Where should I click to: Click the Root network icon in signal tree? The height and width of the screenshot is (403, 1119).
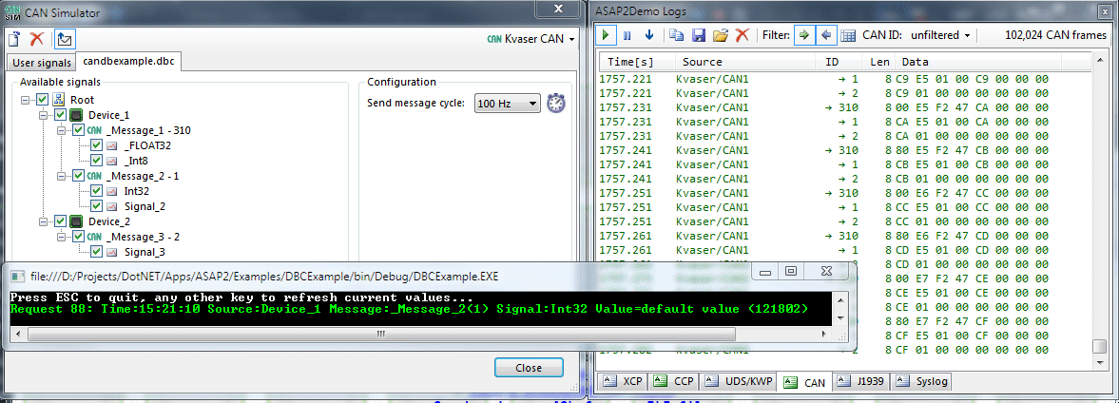click(59, 100)
